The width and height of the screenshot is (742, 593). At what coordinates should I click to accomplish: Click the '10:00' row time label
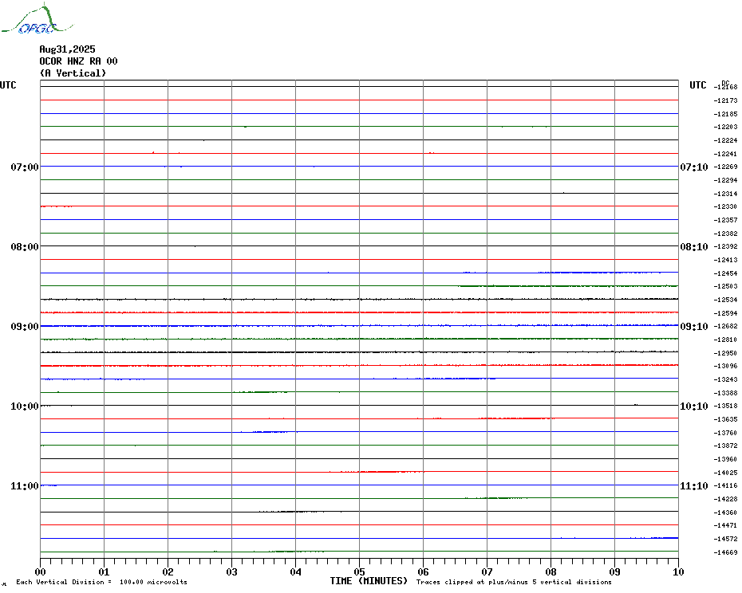[25, 406]
